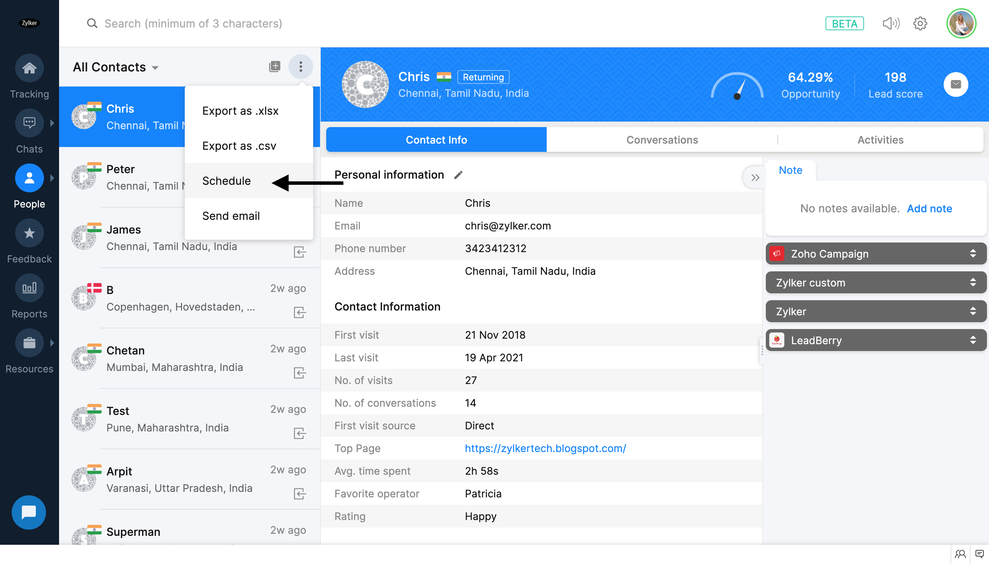Open the Reports chart icon

(x=30, y=288)
